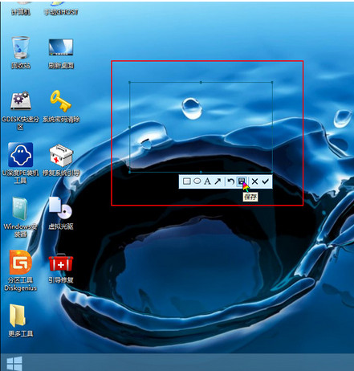Select the ellipse annotation tool

[x=197, y=181]
